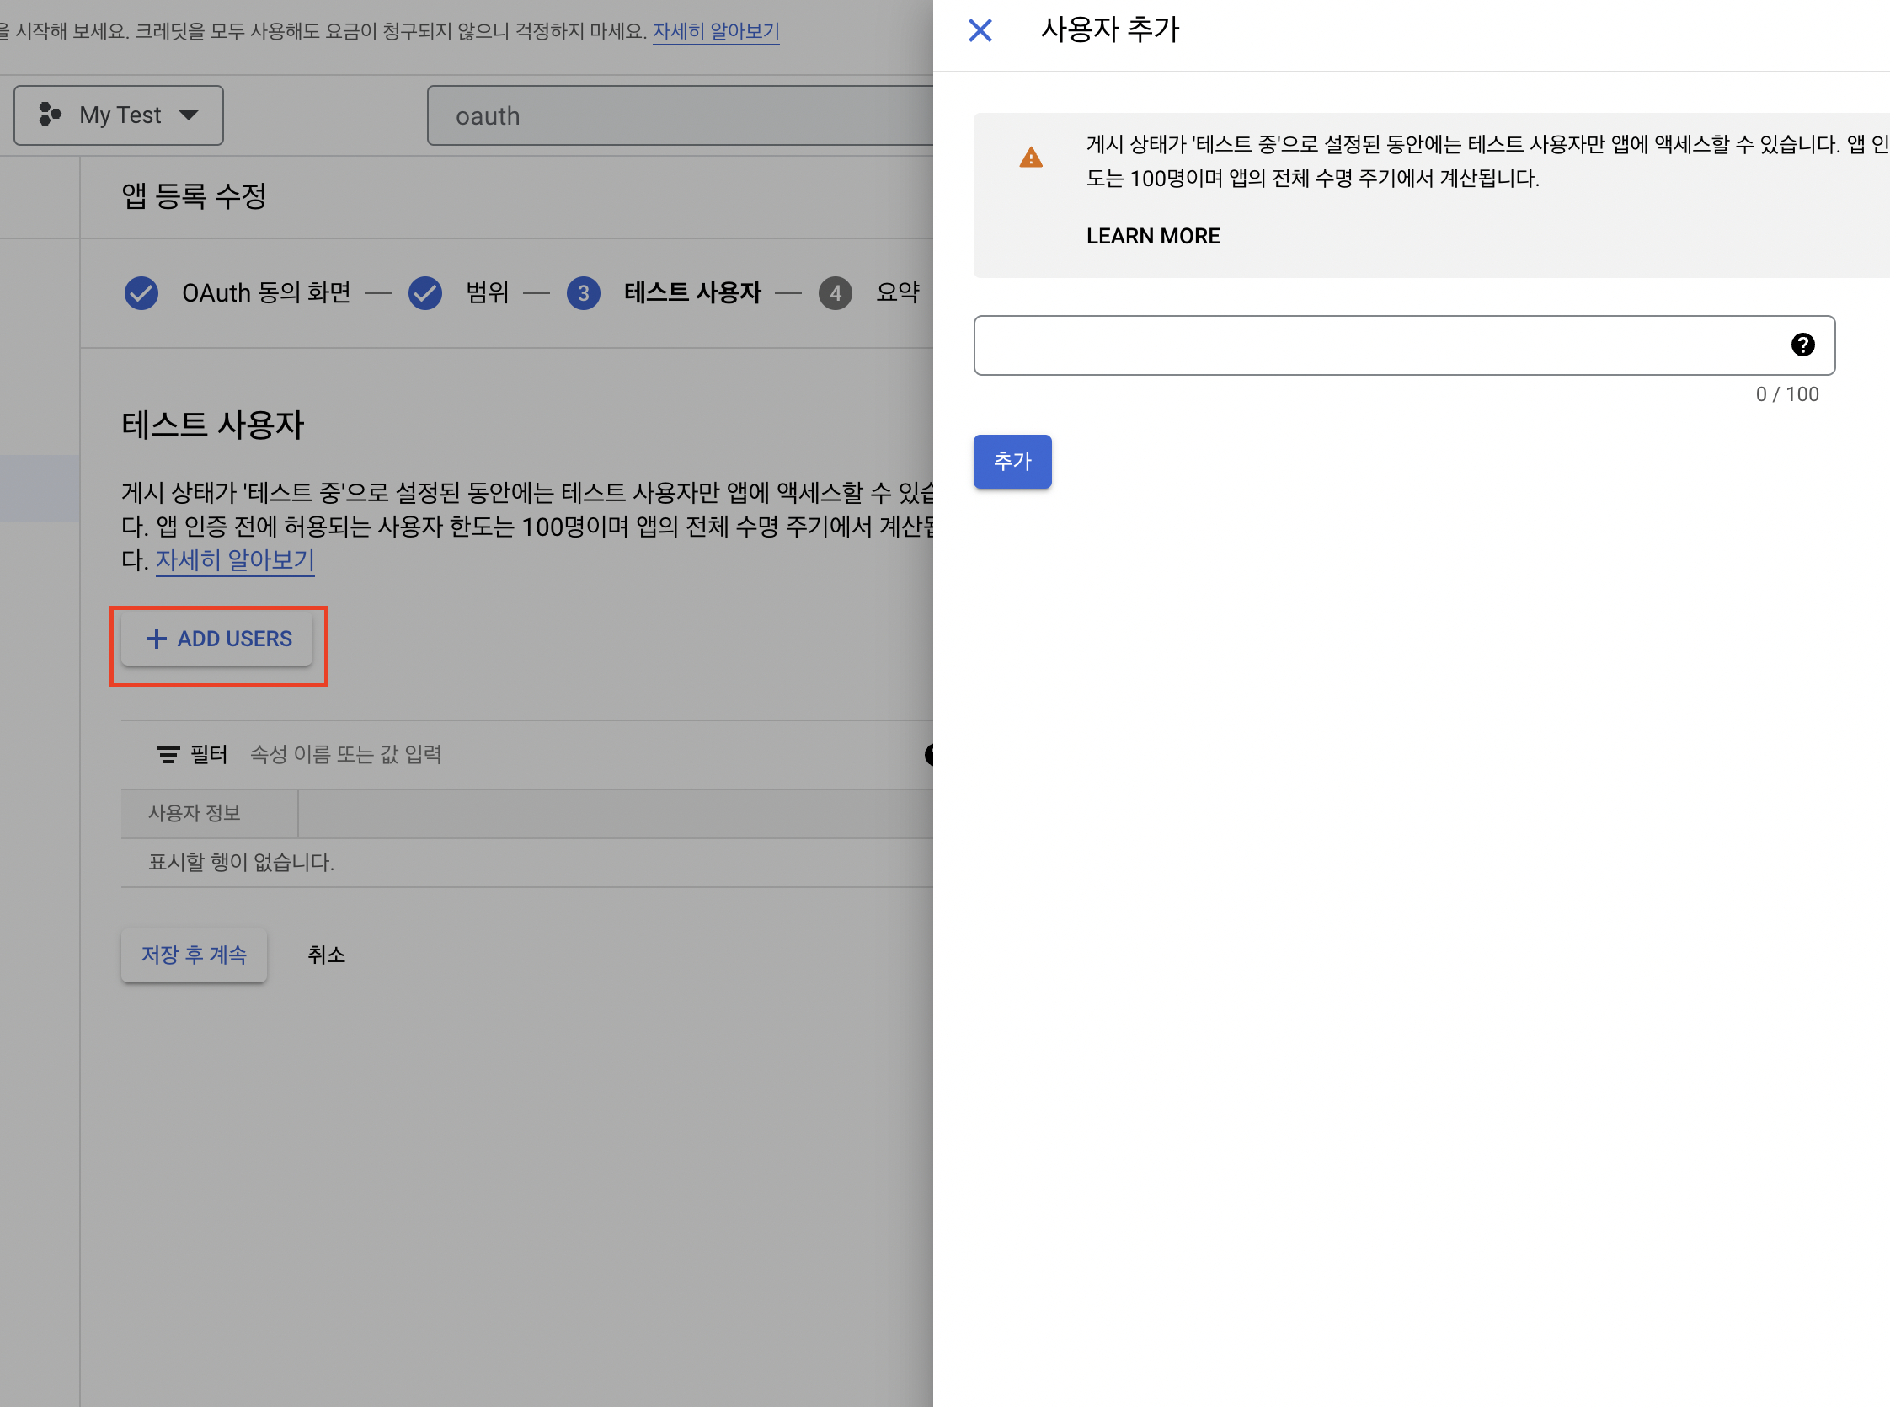
Task: Select the 테스트 사용자 step label
Action: [x=692, y=292]
